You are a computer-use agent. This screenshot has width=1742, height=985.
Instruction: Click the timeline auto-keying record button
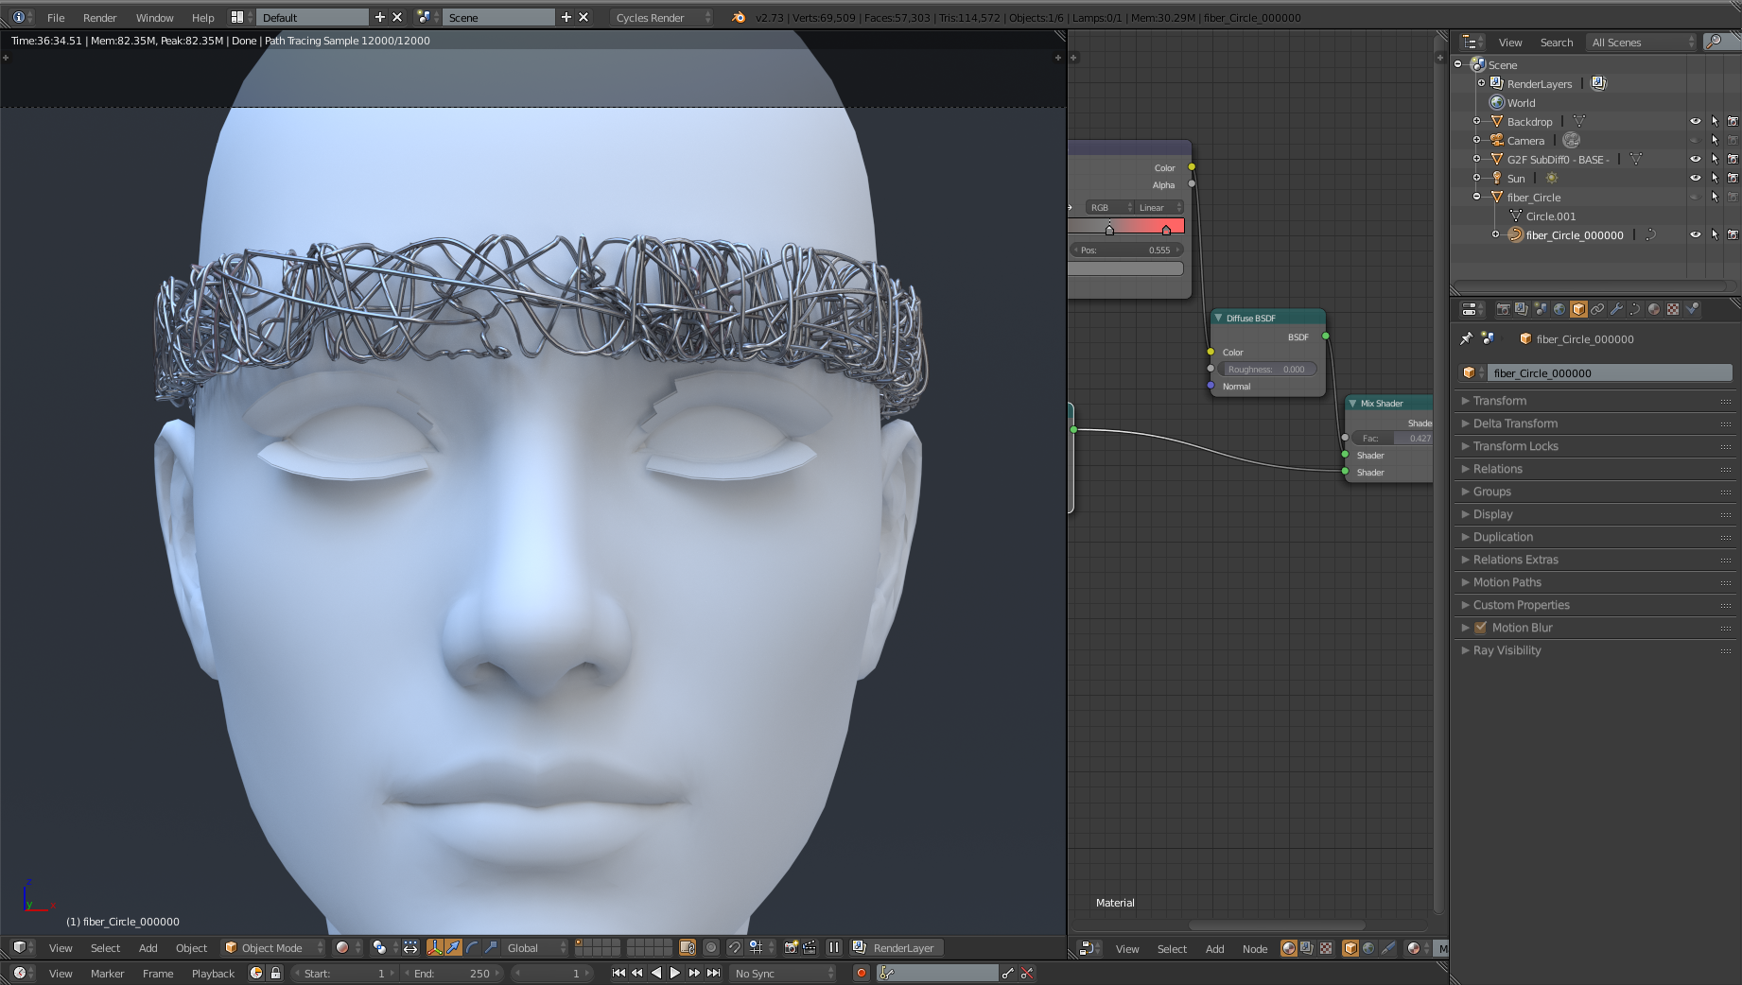pos(861,973)
